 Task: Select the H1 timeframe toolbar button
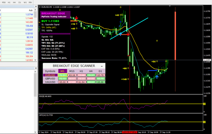(x=9, y=2)
